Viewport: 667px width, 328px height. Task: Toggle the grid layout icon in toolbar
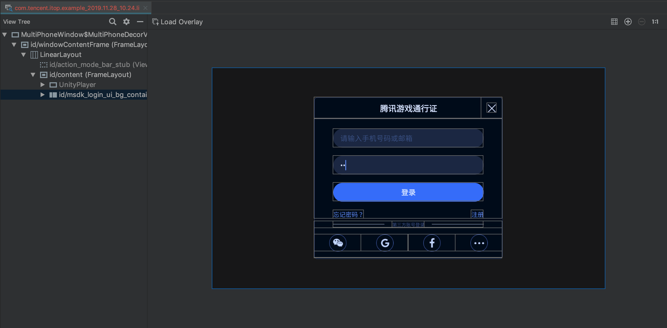614,22
